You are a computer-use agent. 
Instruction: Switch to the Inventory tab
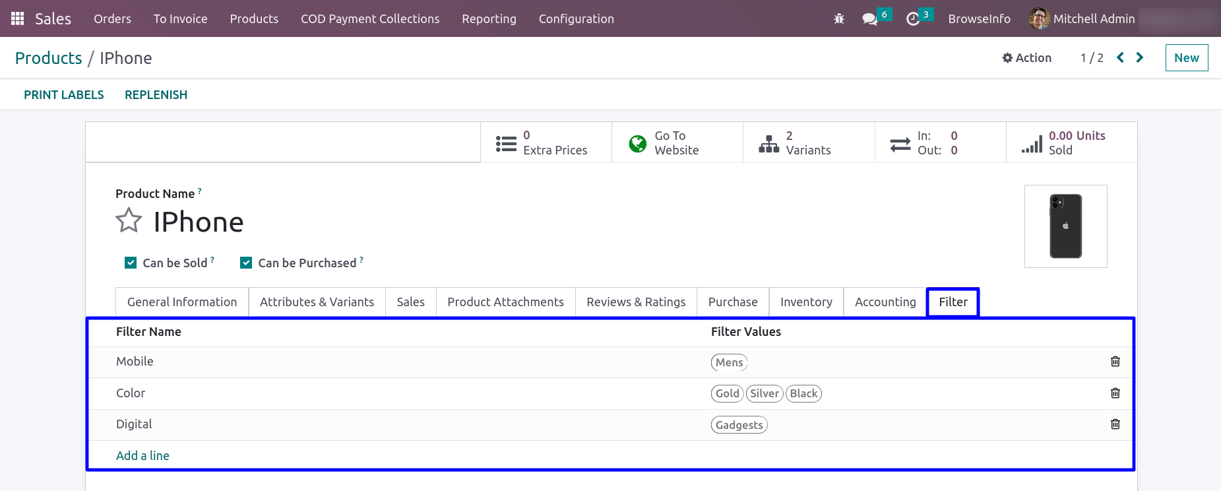806,302
